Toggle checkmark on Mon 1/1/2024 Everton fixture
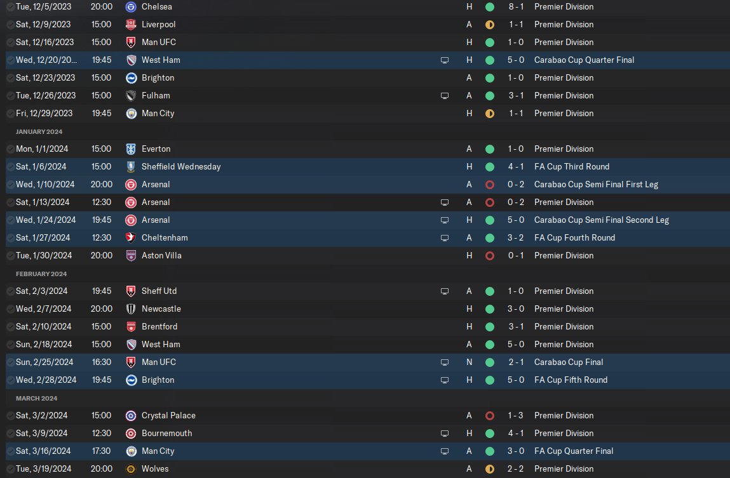Screen dimensions: 730x478 (x=10, y=149)
